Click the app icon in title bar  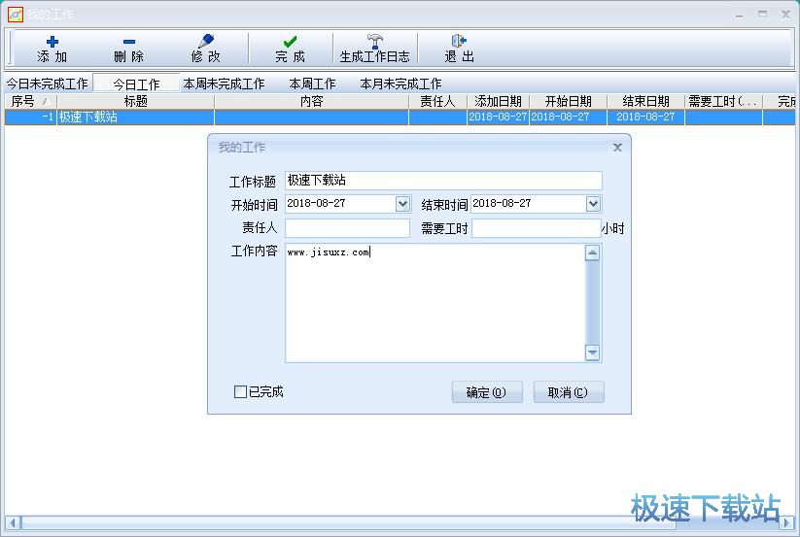(16, 15)
